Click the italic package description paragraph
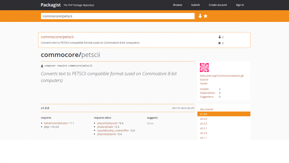289x163 pixels. pyautogui.click(x=109, y=77)
